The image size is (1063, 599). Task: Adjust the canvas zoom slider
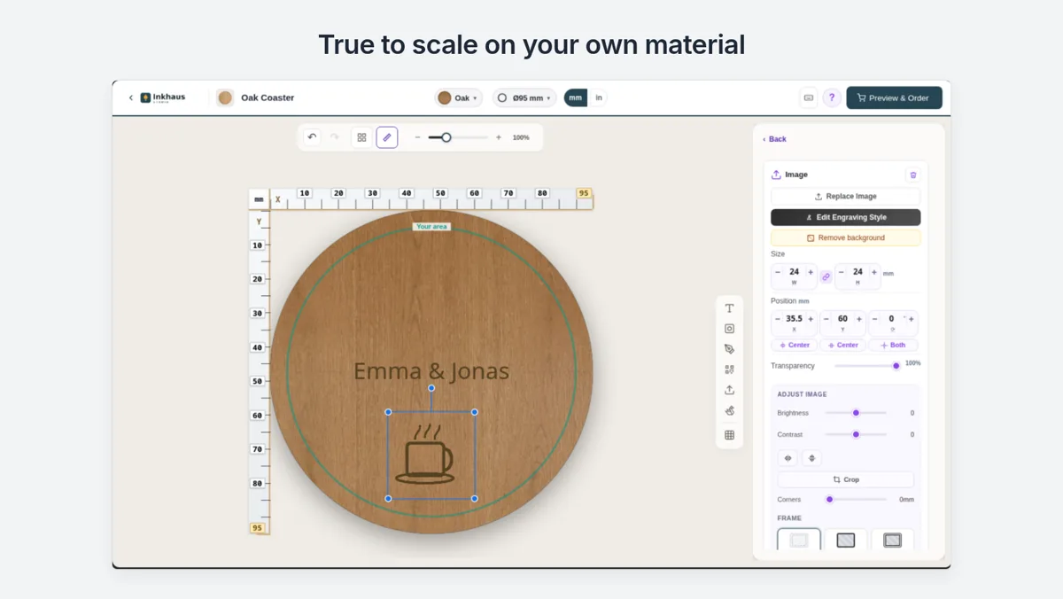click(x=458, y=137)
